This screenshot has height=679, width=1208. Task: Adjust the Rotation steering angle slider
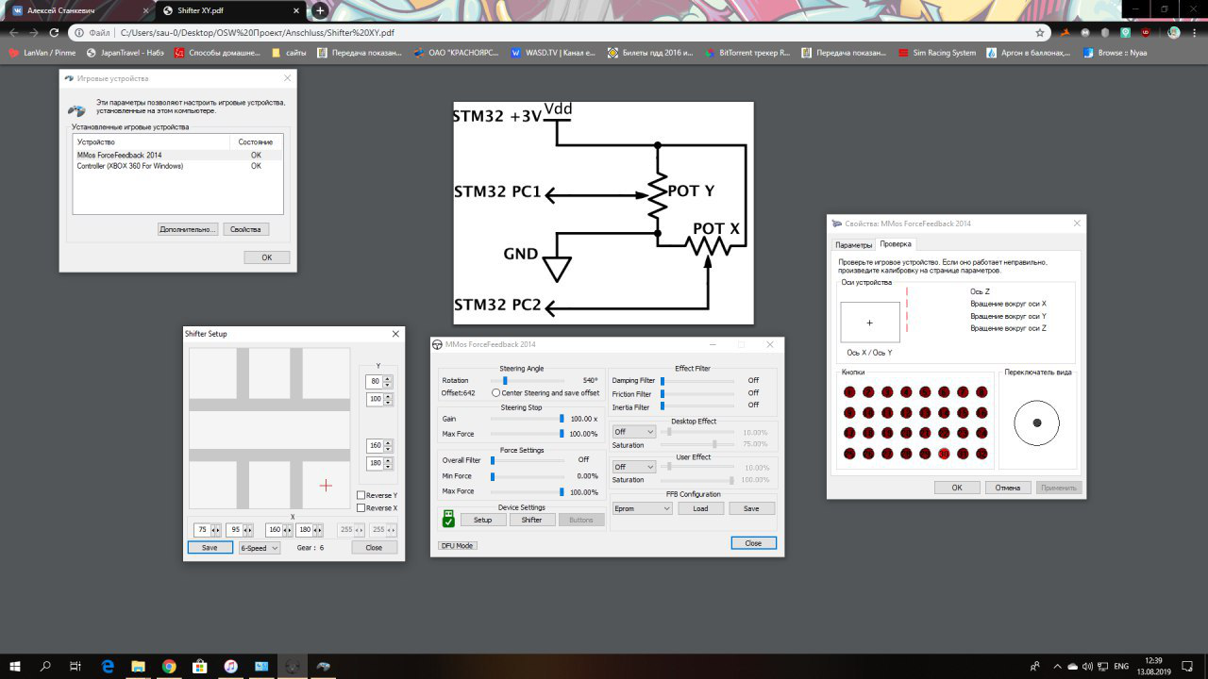[506, 381]
